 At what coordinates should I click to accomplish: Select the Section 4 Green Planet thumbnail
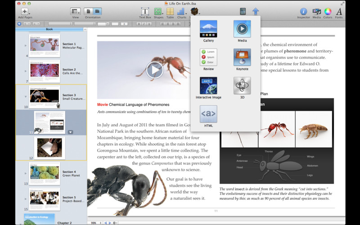tap(45, 173)
